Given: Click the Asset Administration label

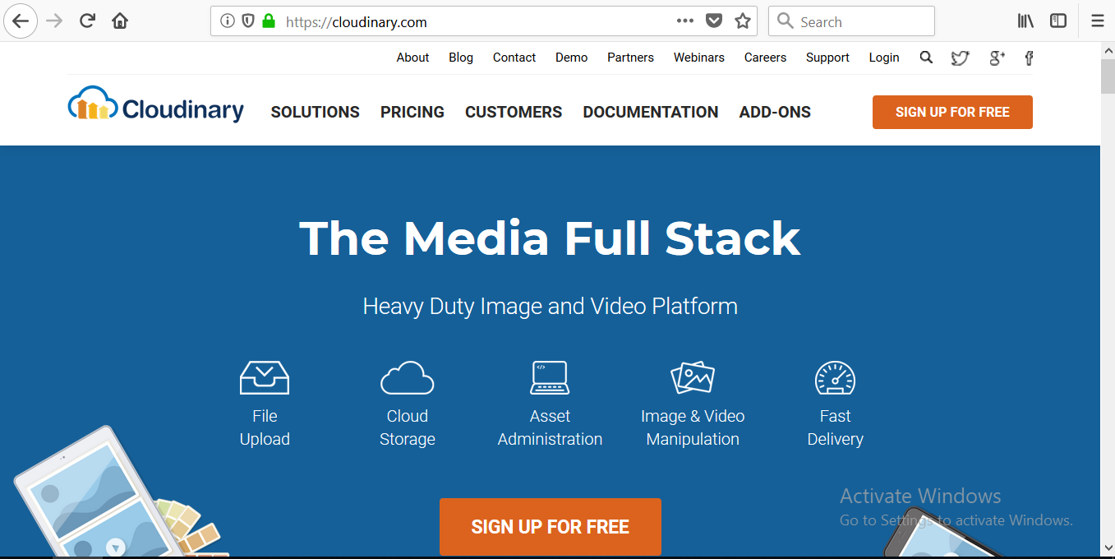Looking at the screenshot, I should point(550,427).
